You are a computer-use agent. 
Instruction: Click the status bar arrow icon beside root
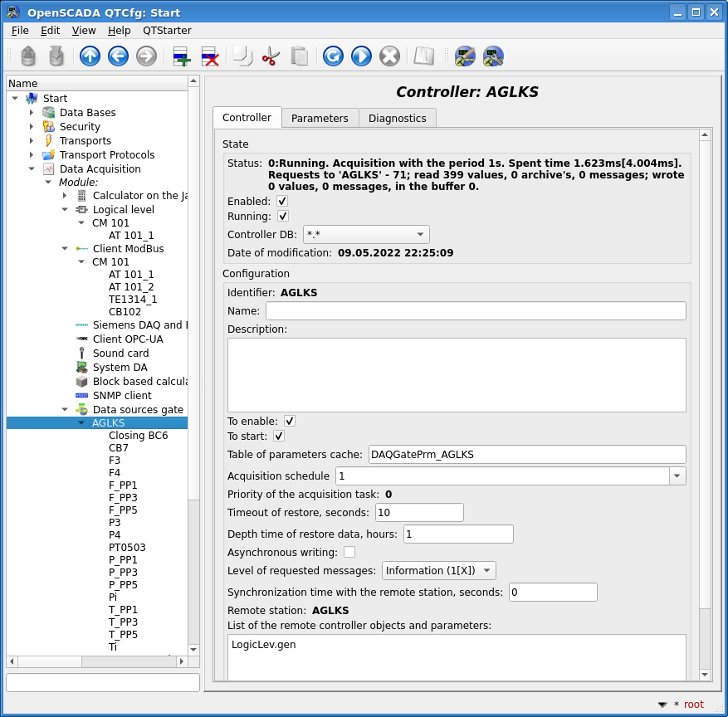(663, 705)
